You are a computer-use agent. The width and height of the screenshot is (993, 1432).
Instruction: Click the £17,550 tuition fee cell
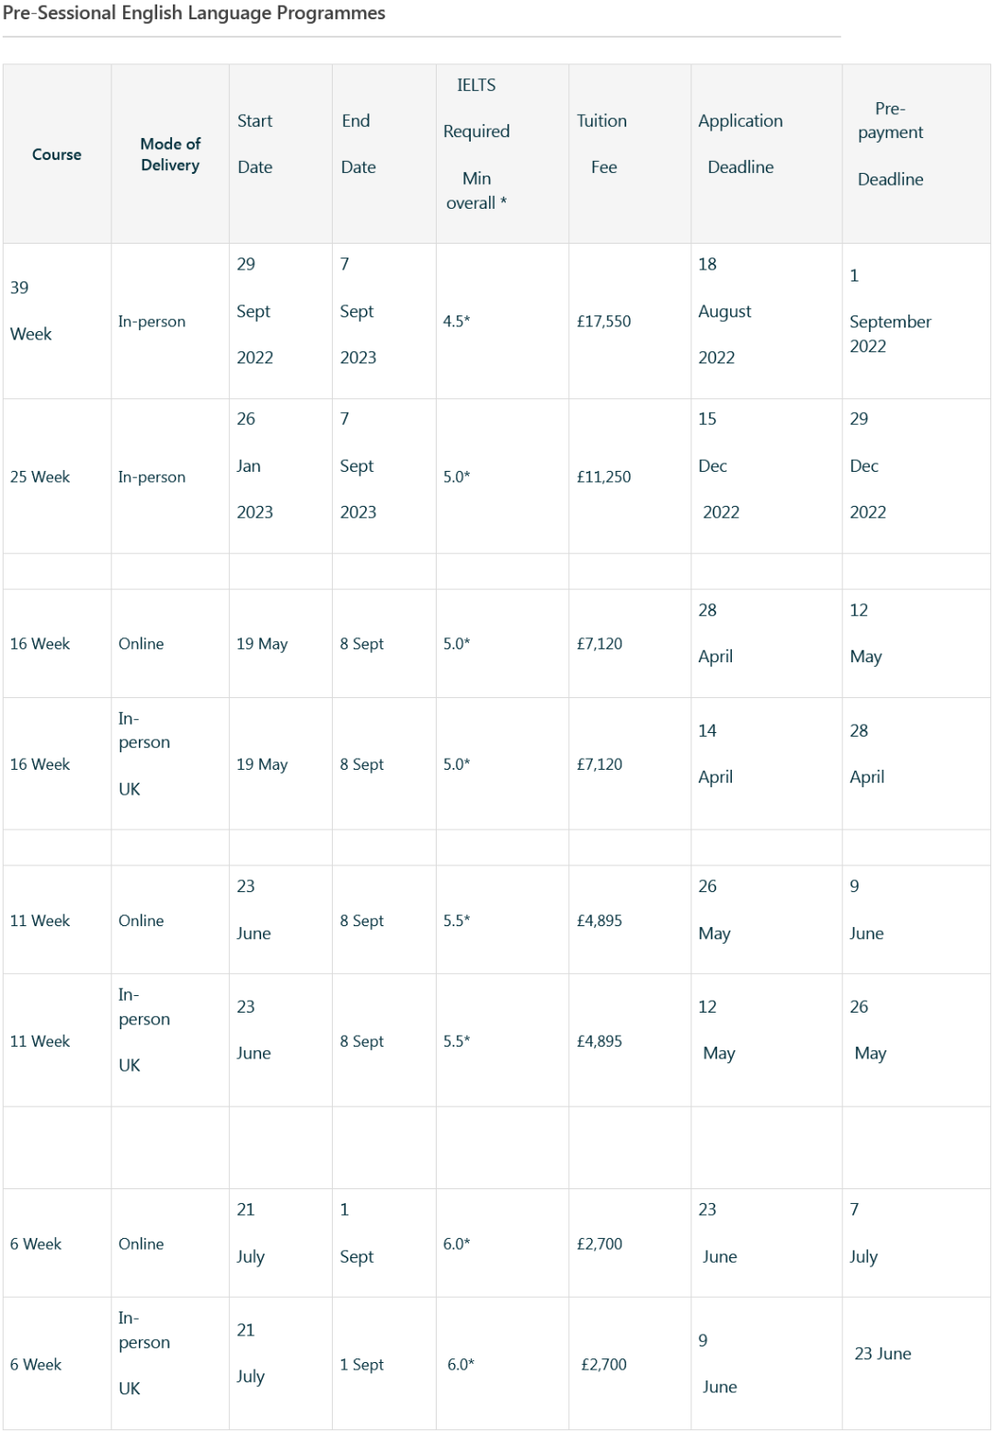(x=604, y=321)
